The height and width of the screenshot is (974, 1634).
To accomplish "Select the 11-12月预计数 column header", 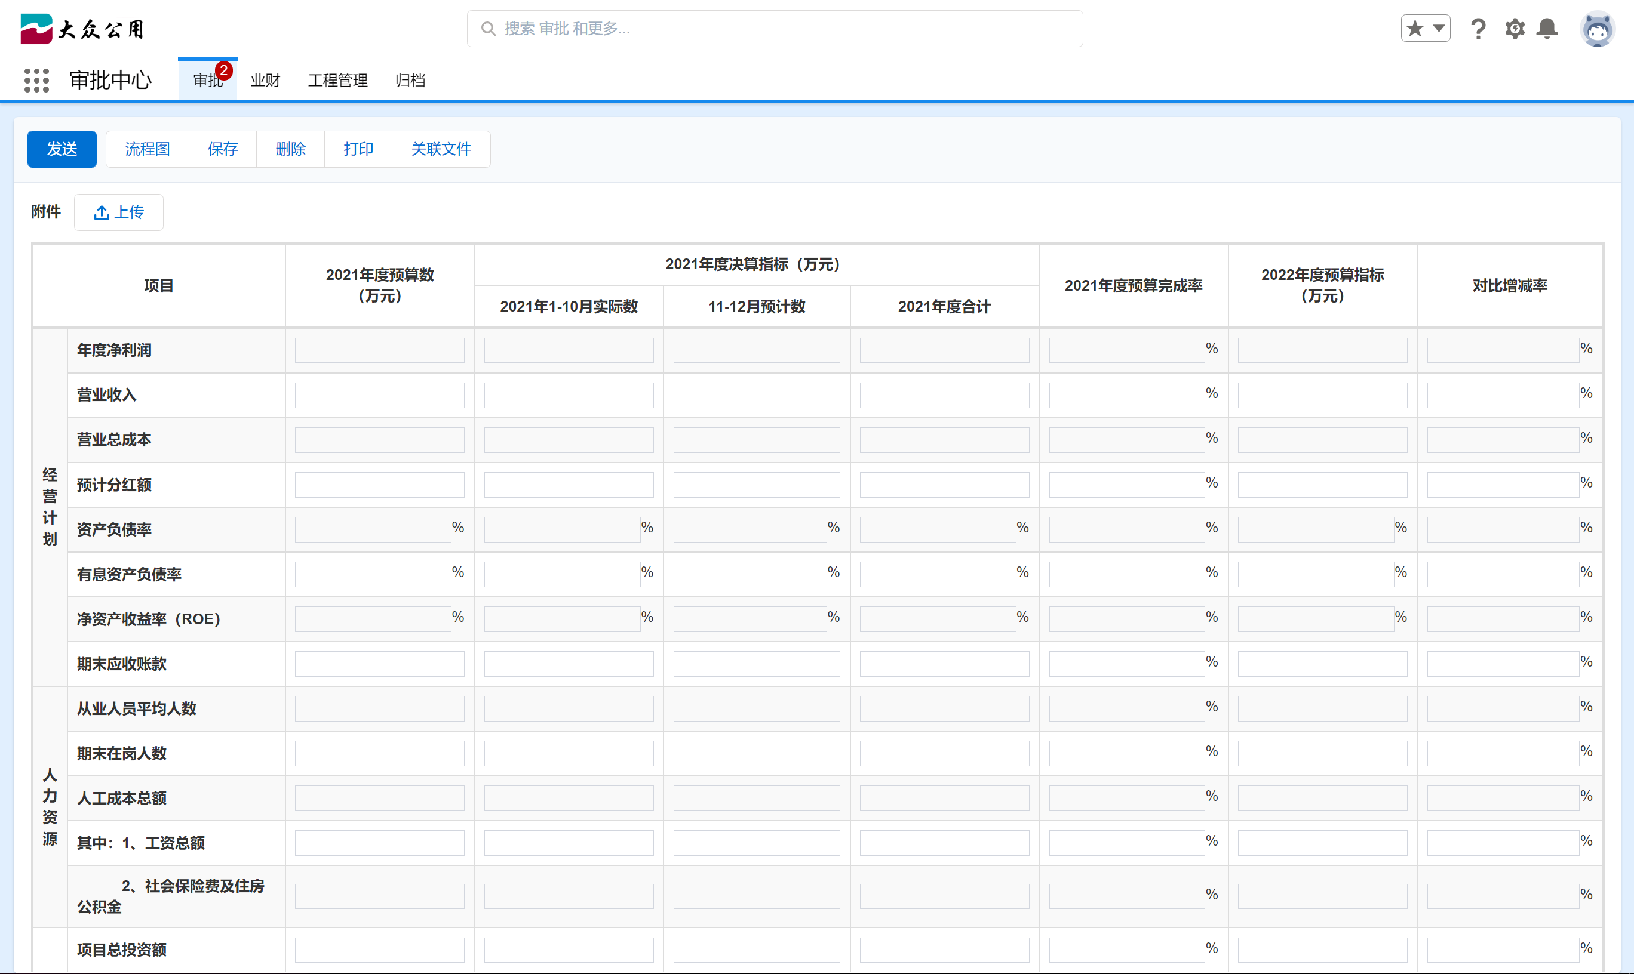I will coord(757,307).
